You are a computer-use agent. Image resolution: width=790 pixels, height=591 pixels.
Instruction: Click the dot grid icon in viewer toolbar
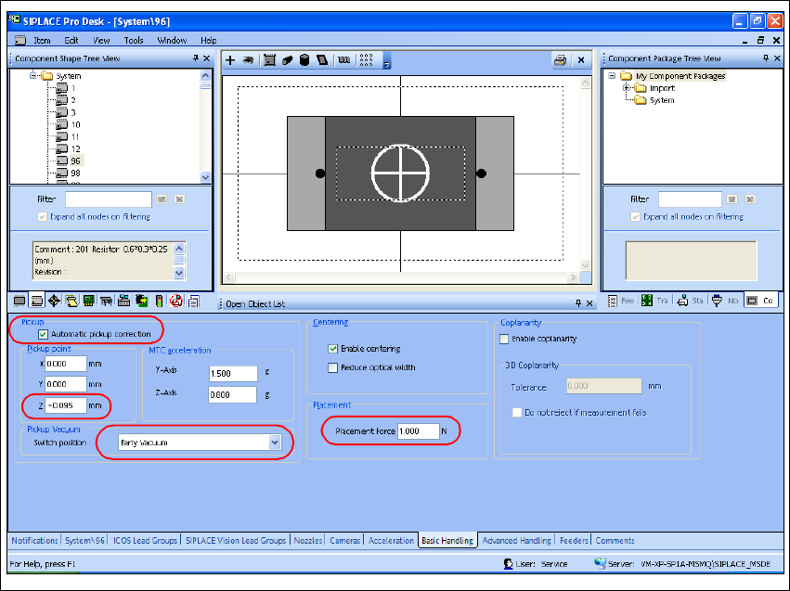pos(366,60)
